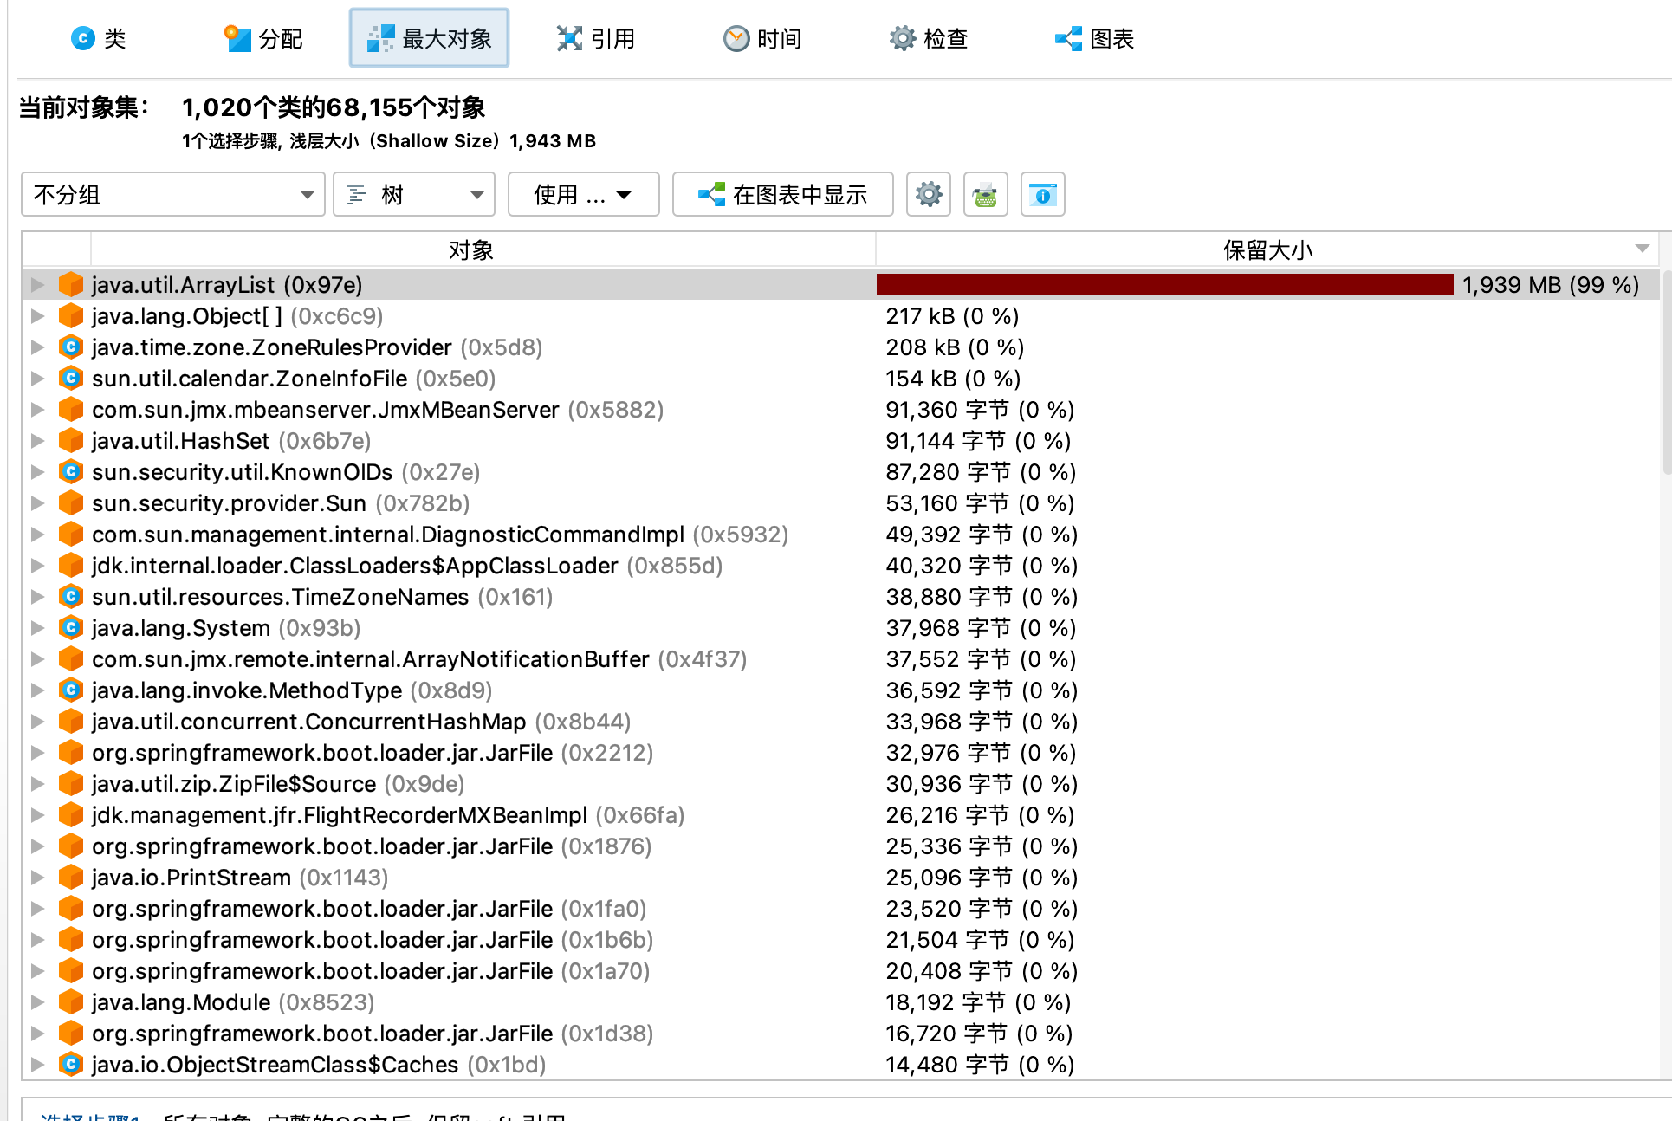
Task: Switch to the 图表 (Graph) view
Action: point(1095,39)
